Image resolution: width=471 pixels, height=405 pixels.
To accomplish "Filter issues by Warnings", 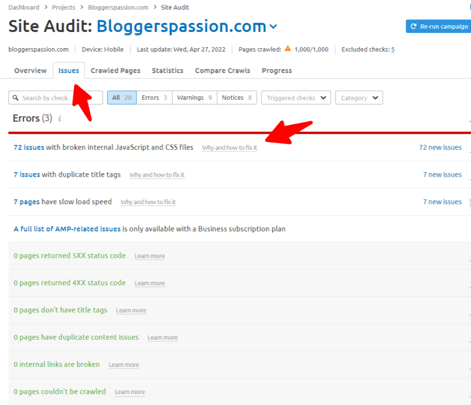I will click(x=194, y=98).
